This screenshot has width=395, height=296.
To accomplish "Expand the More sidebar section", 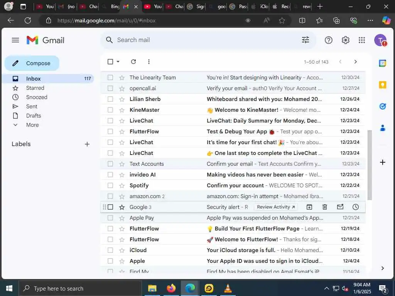I will (32, 125).
